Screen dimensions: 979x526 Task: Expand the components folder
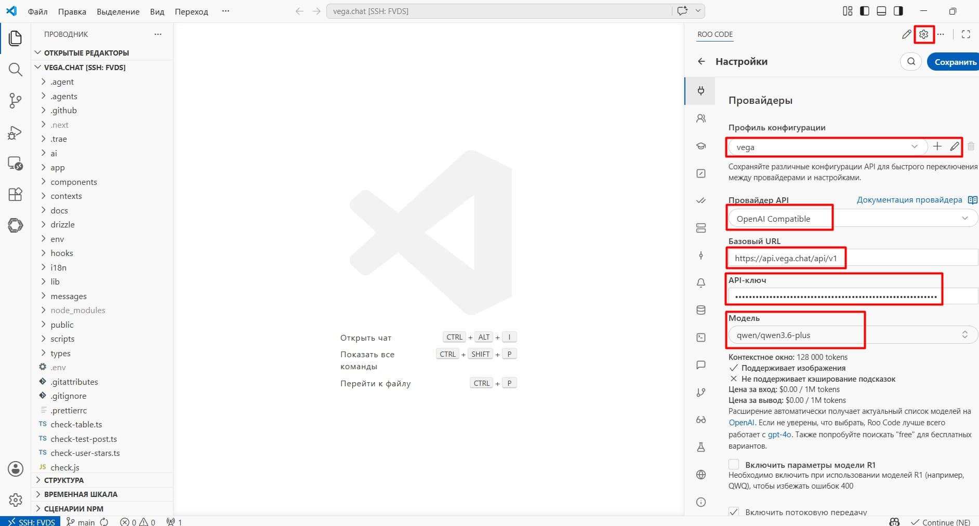coord(73,182)
